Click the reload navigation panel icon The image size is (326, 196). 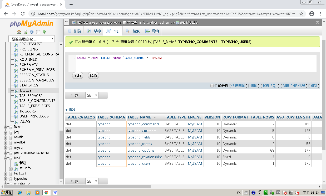coord(44,32)
